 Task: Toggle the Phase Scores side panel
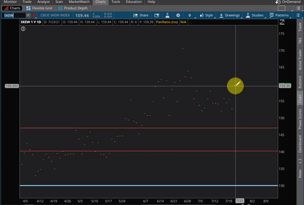click(300, 120)
